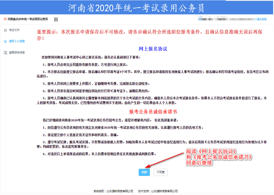This screenshot has height=195, width=274.
Task: Click the 技术支持 footer text
Action: [x=158, y=191]
